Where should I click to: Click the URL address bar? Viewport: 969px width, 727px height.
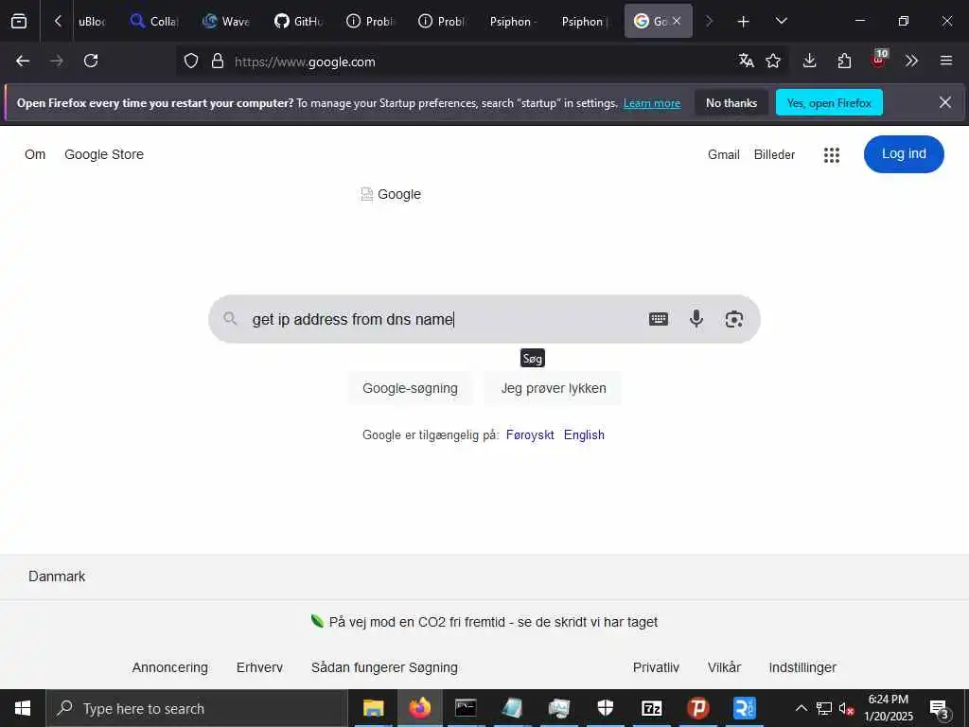[482, 62]
